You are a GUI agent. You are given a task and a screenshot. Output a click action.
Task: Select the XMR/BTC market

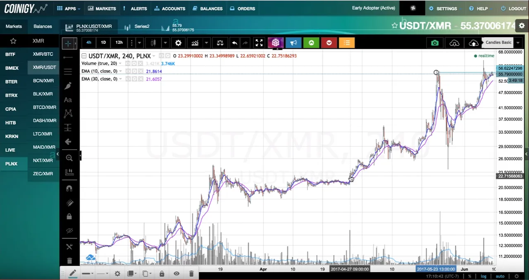[x=43, y=54]
